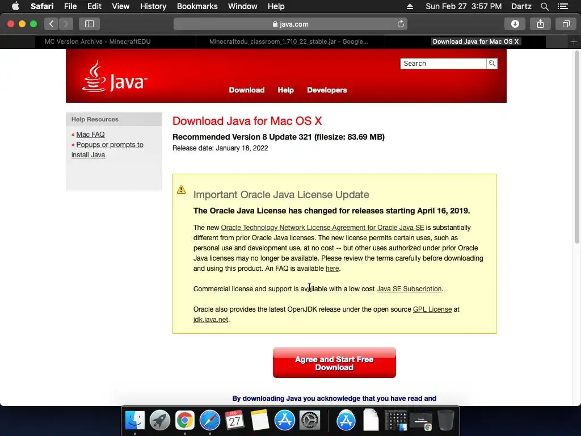Show the tab overview

(566, 24)
